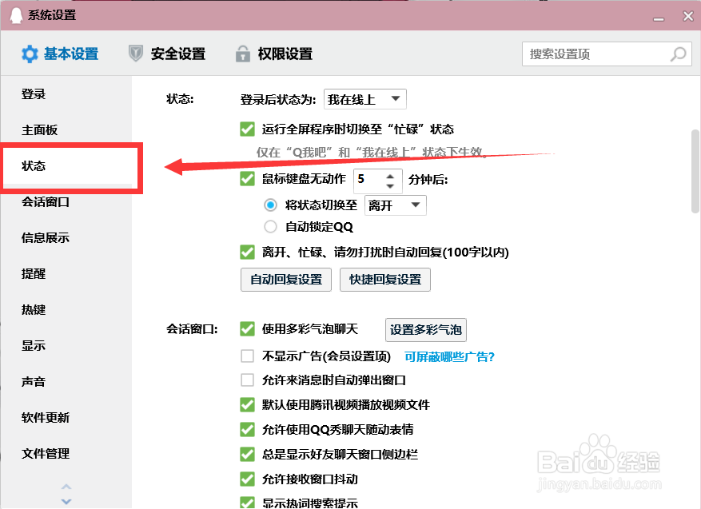The width and height of the screenshot is (701, 509).
Task: Increase idle minutes with the up stepper arrow
Action: click(x=392, y=175)
